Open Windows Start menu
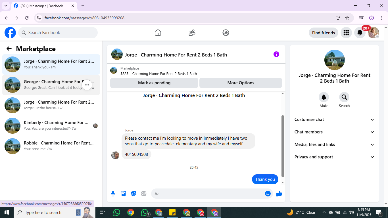This screenshot has width=388, height=218. (7, 212)
